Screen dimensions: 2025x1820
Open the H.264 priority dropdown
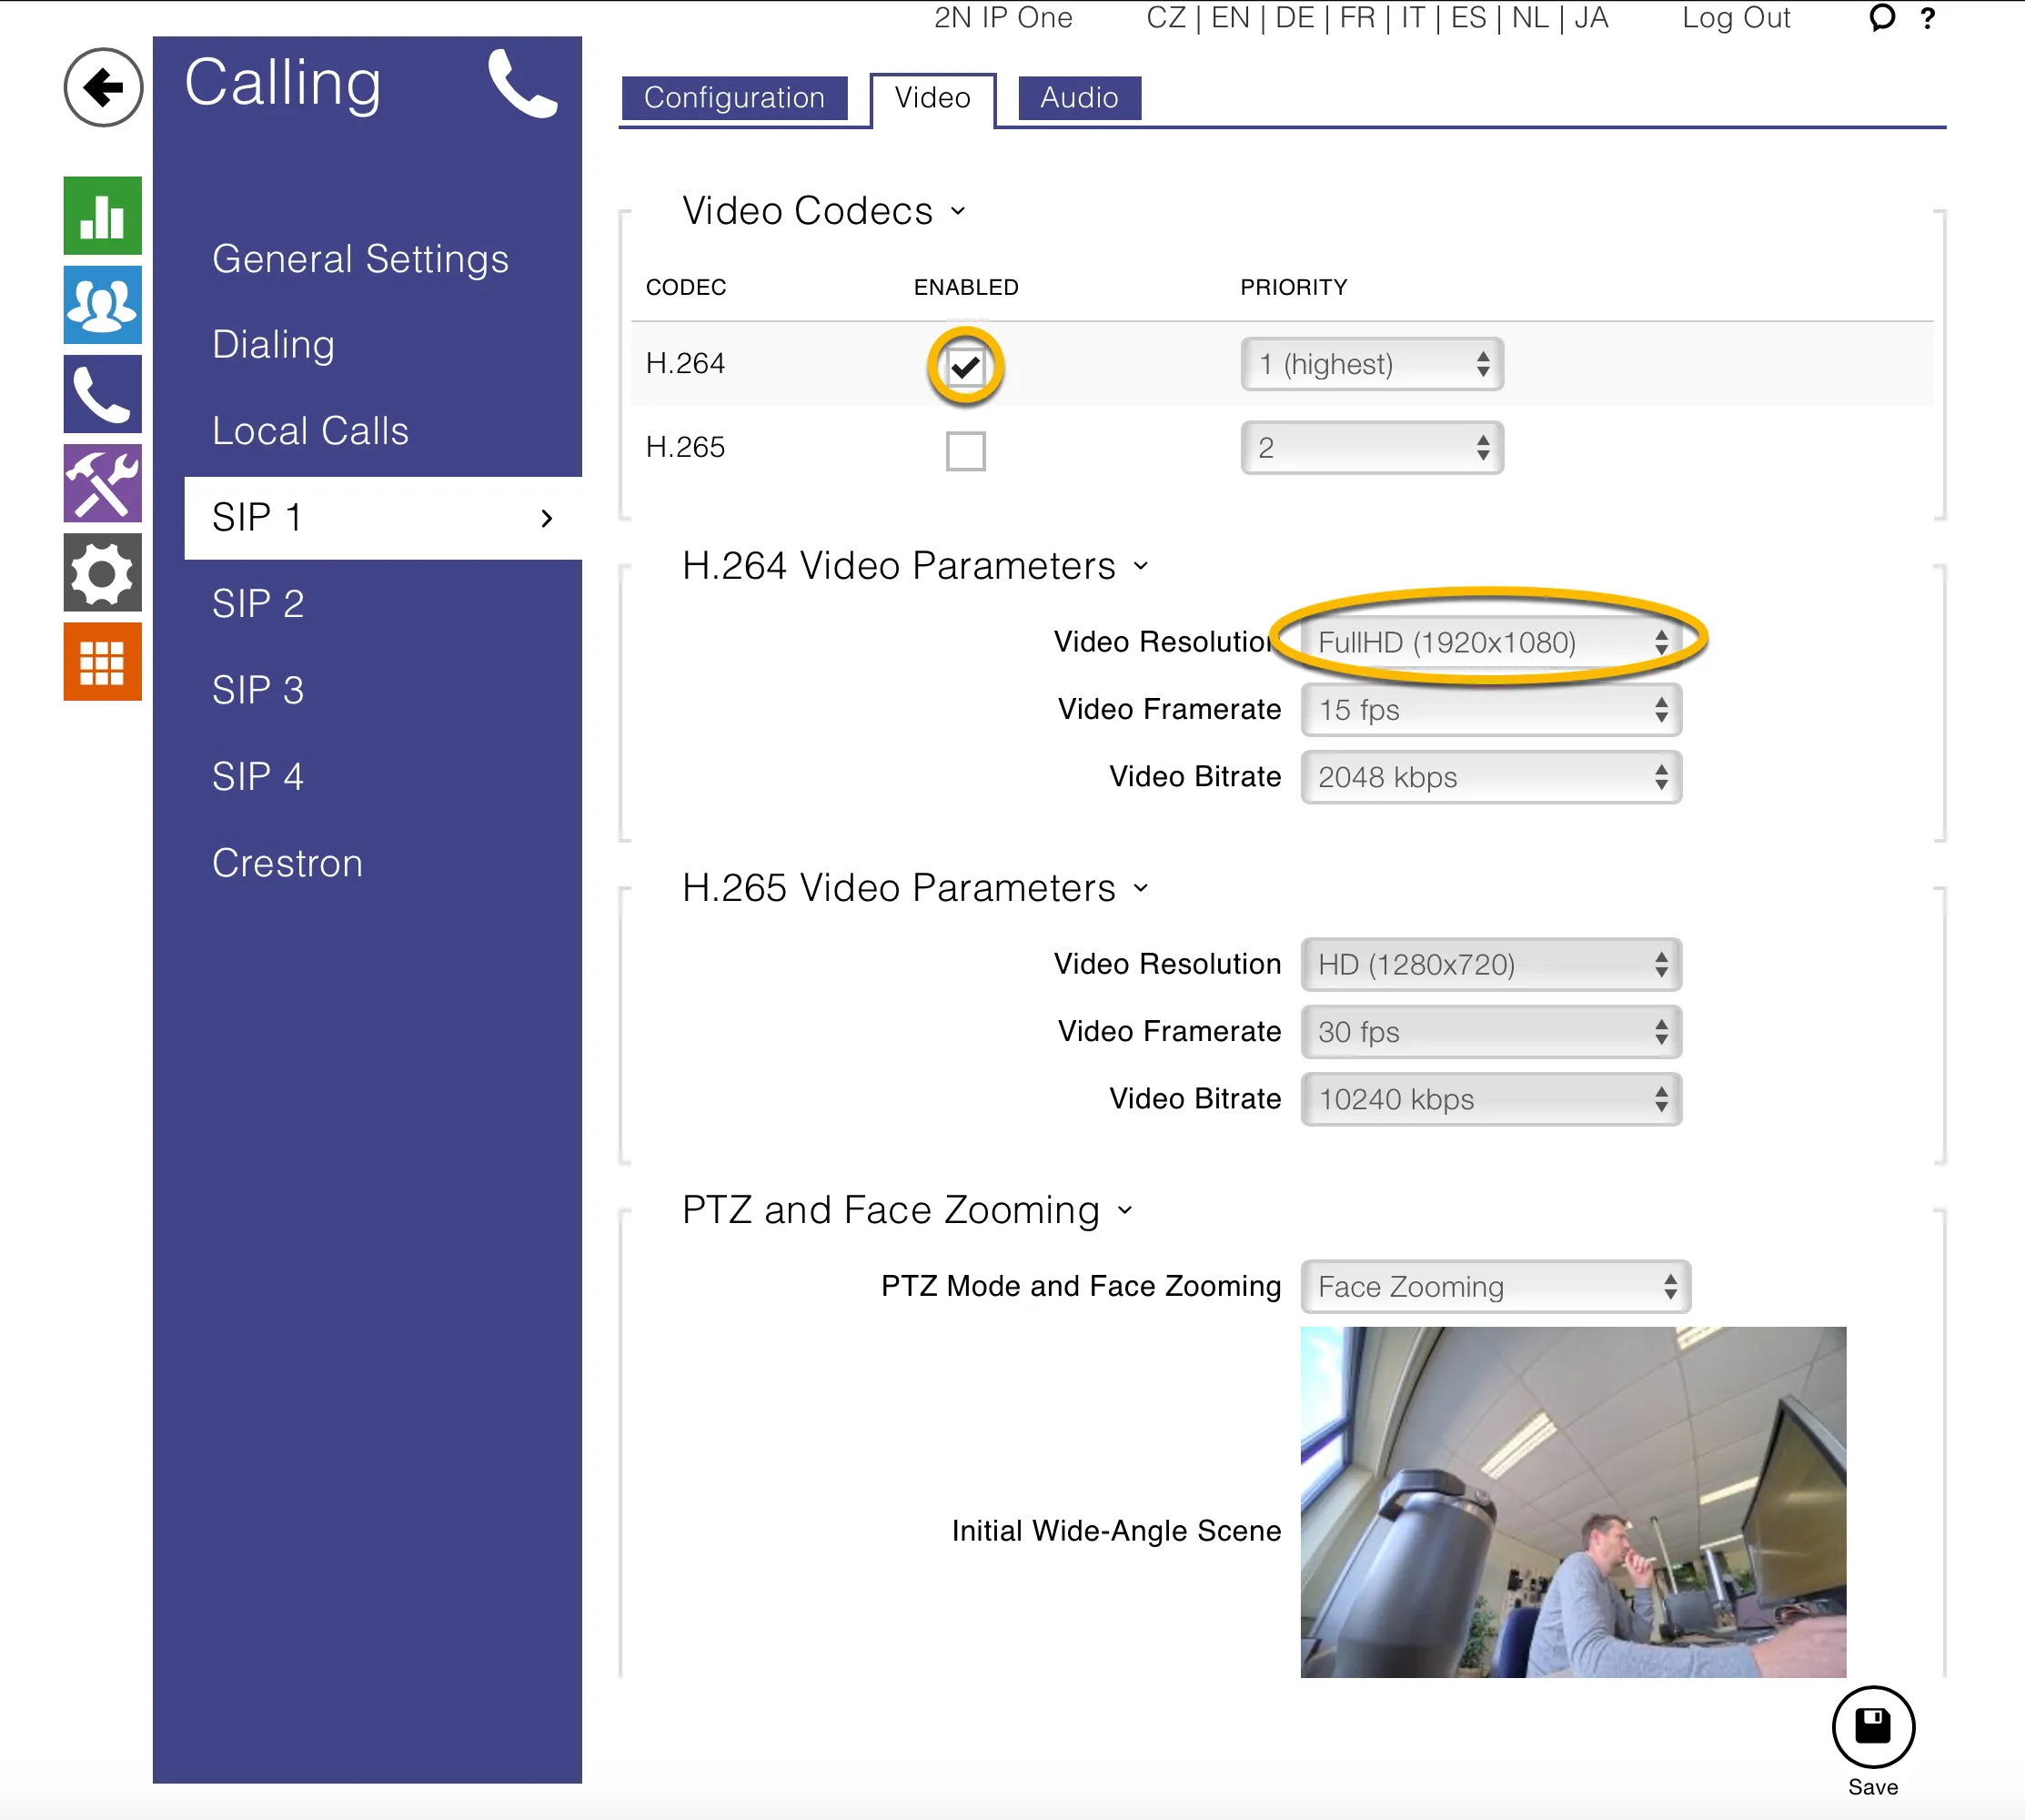pyautogui.click(x=1373, y=364)
